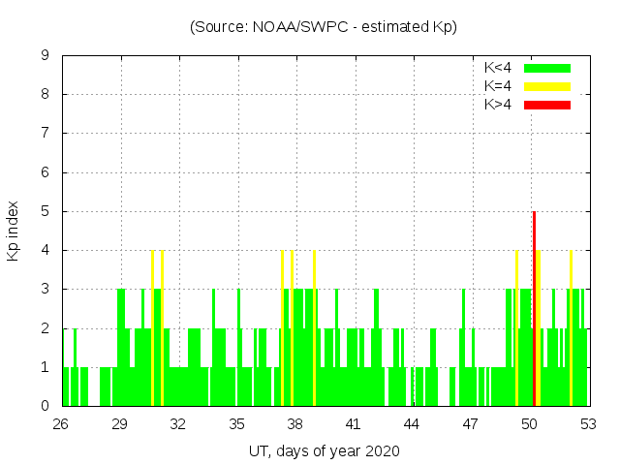Select x-axis tick label 38
This screenshot has width=620, height=465.
click(x=294, y=424)
